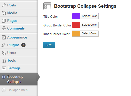131x96 pixels.
Task: Click the Settings sliders icon
Action: point(4,68)
